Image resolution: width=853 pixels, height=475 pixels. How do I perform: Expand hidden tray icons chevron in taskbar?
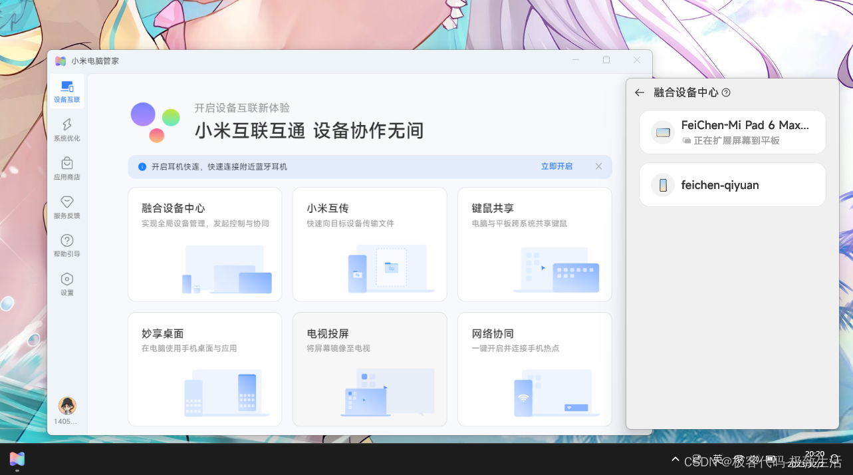pos(675,459)
